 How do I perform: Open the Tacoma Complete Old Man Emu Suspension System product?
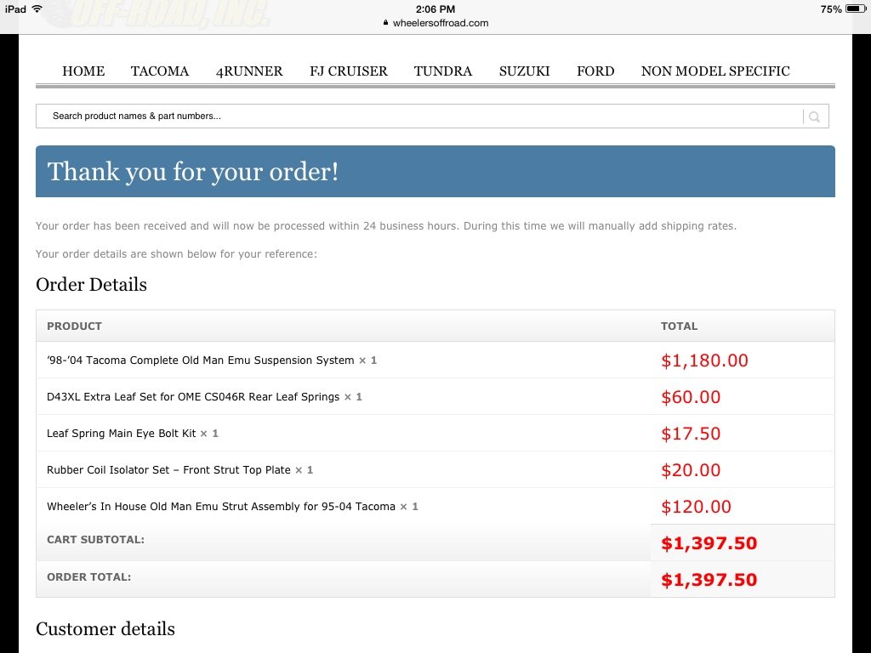pyautogui.click(x=201, y=360)
